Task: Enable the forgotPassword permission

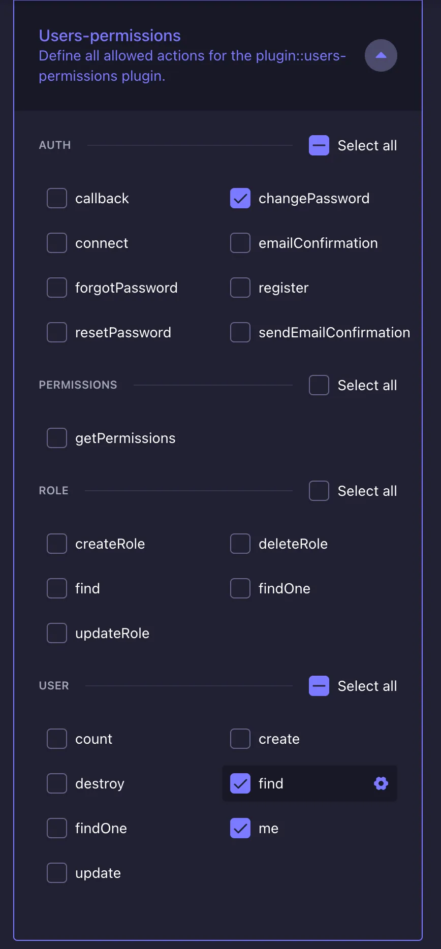Action: pyautogui.click(x=56, y=288)
